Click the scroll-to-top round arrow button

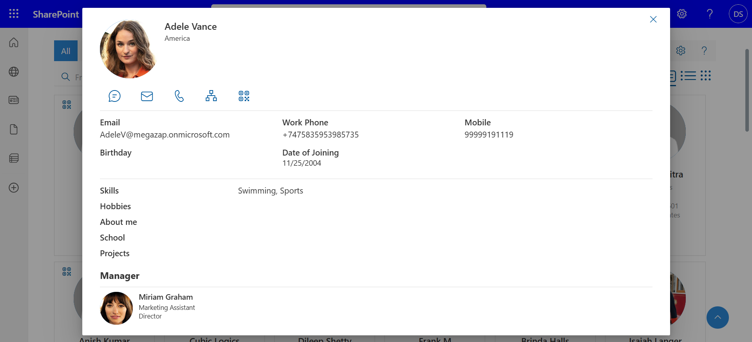(x=718, y=317)
